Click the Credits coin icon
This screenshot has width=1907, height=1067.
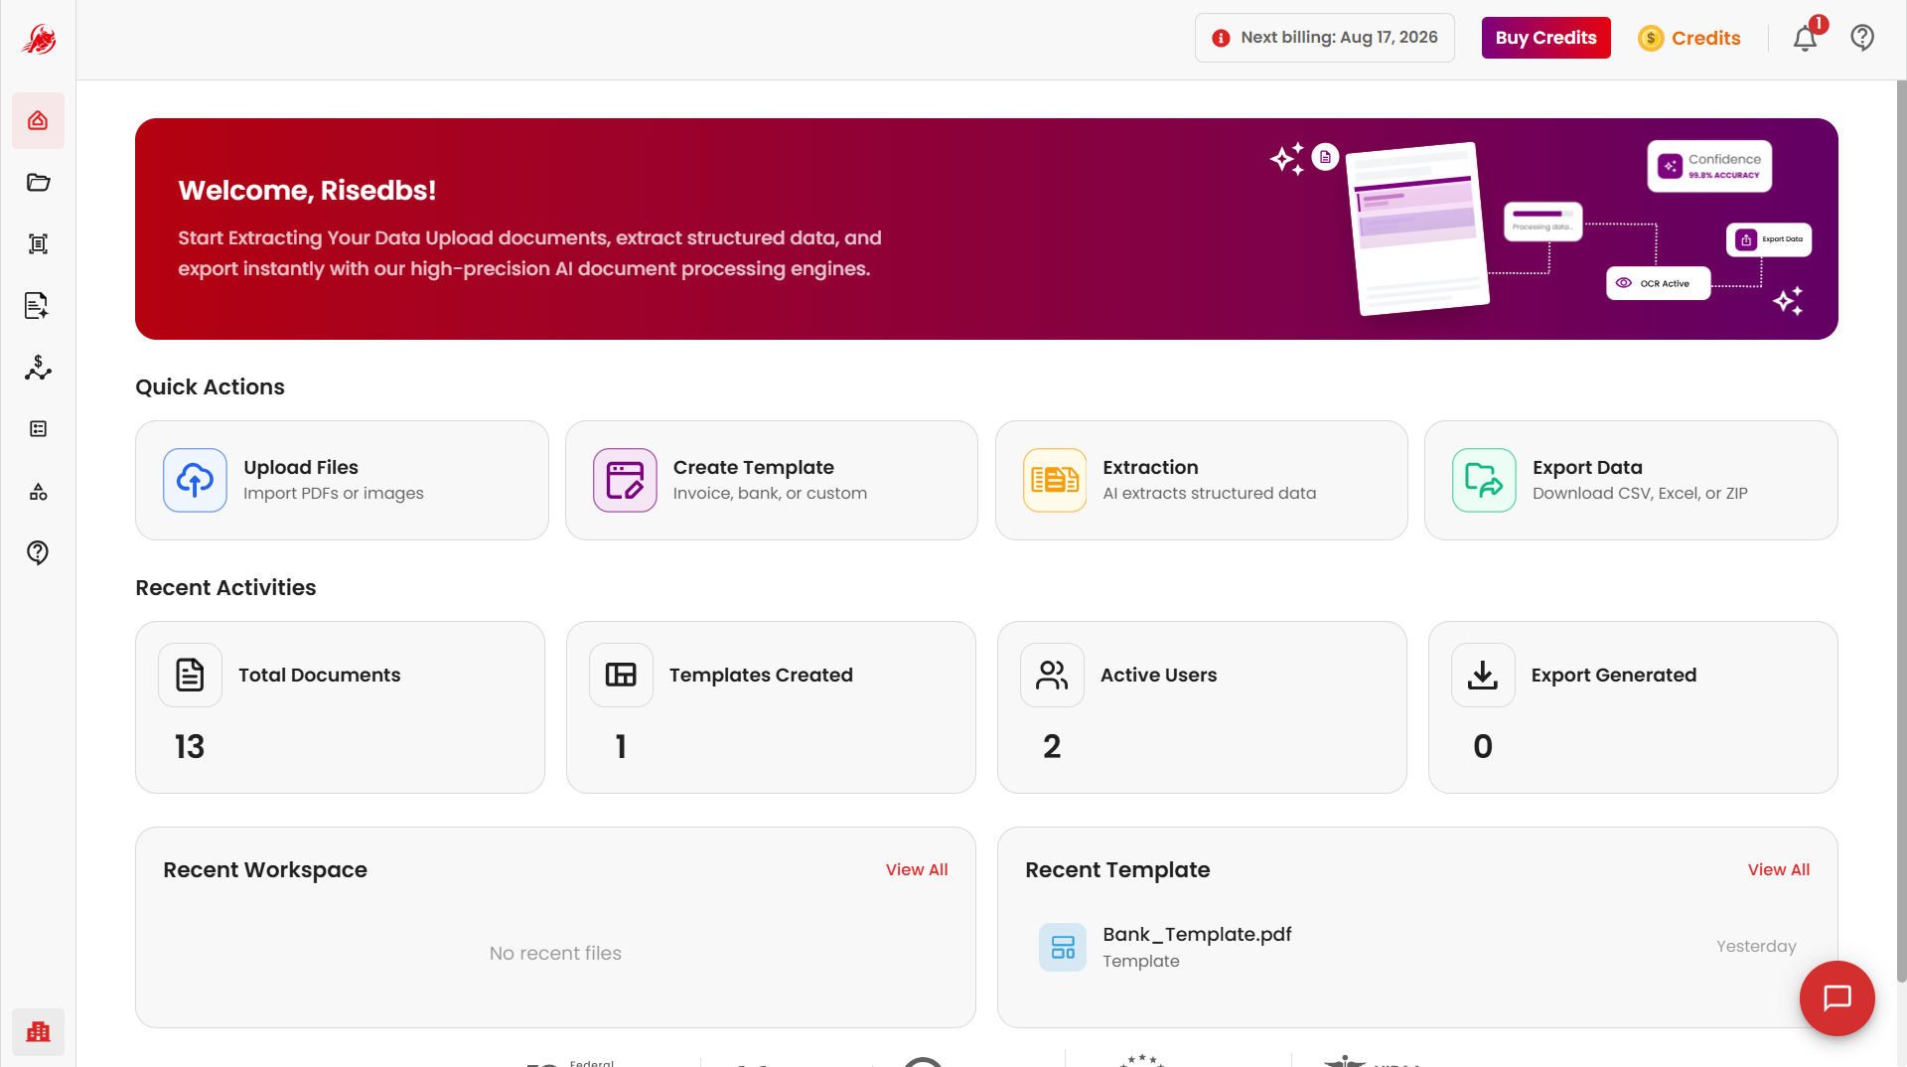point(1650,39)
